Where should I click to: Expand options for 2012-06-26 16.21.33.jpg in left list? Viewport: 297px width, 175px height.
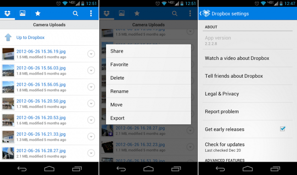click(x=91, y=137)
